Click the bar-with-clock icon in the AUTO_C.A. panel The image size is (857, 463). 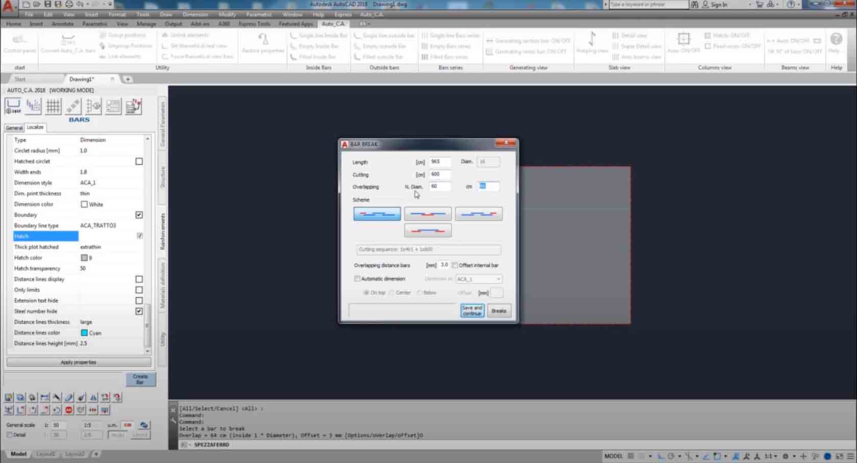(x=93, y=106)
